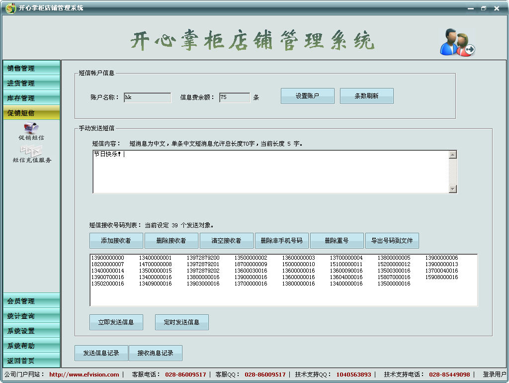
Task: Click the app logo in title bar
Action: click(x=11, y=8)
